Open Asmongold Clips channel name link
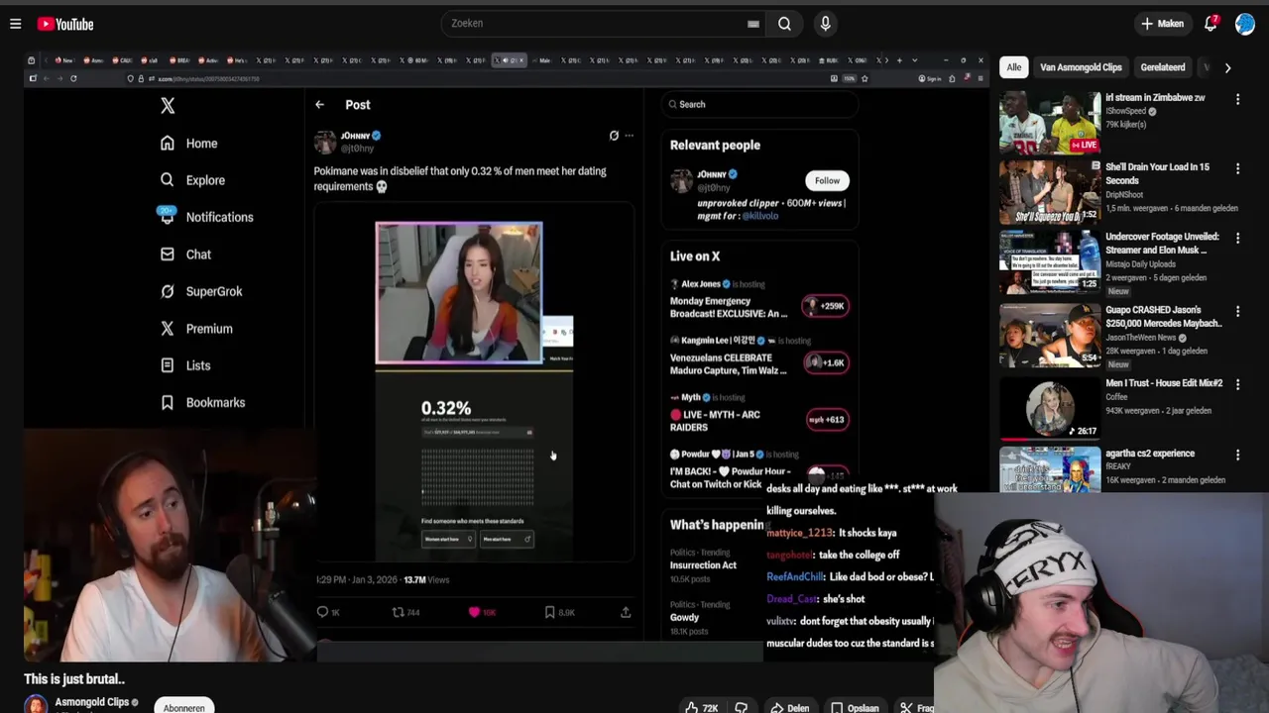The height and width of the screenshot is (713, 1269). click(x=92, y=702)
